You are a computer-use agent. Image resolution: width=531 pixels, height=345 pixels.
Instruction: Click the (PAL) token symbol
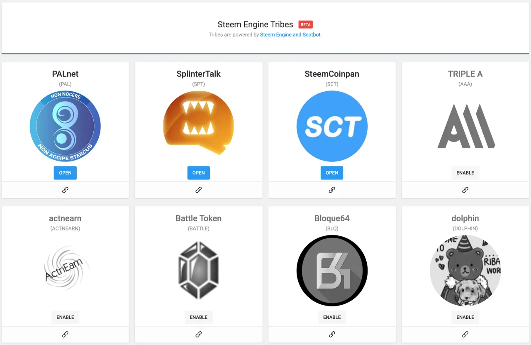coord(65,84)
